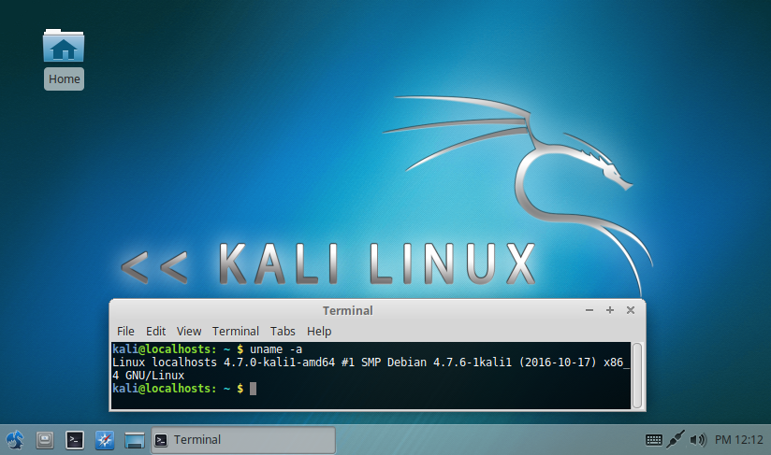
Task: Maximize the Terminal window with plus button
Action: click(x=610, y=310)
